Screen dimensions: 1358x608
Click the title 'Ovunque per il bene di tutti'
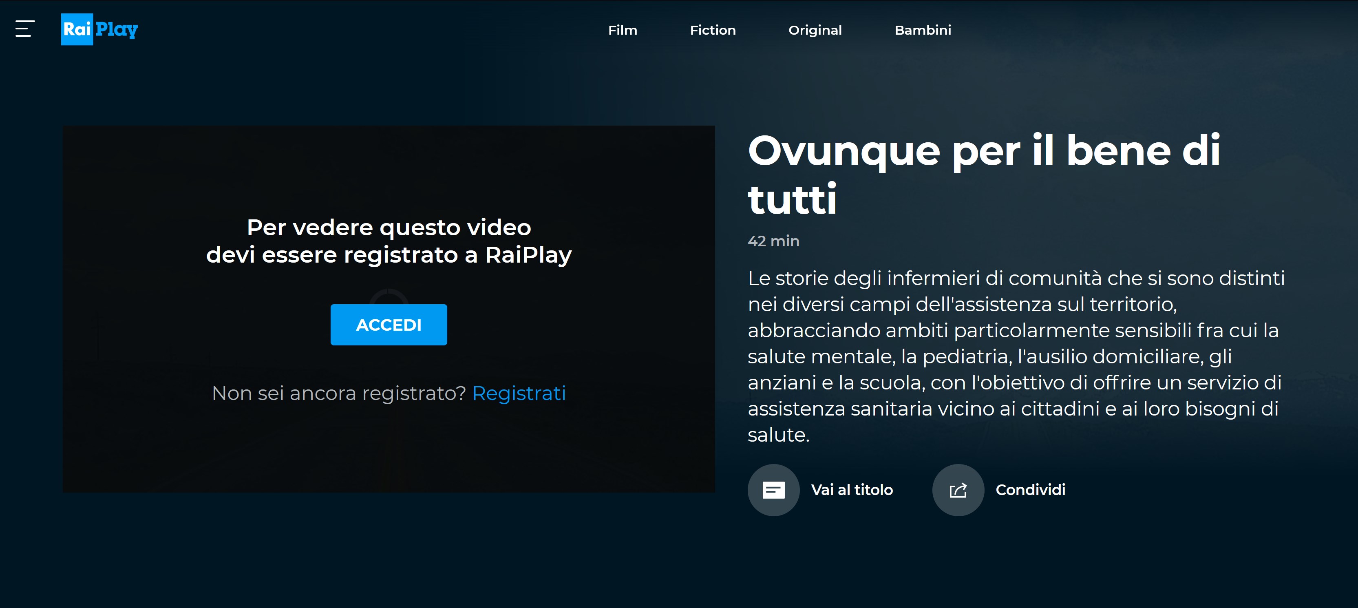point(984,174)
